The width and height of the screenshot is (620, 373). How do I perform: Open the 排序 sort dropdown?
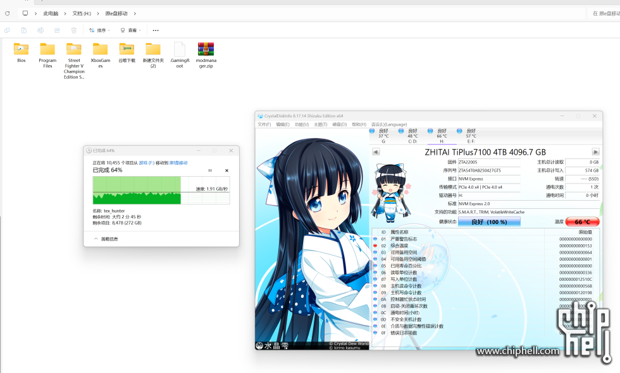(x=98, y=30)
